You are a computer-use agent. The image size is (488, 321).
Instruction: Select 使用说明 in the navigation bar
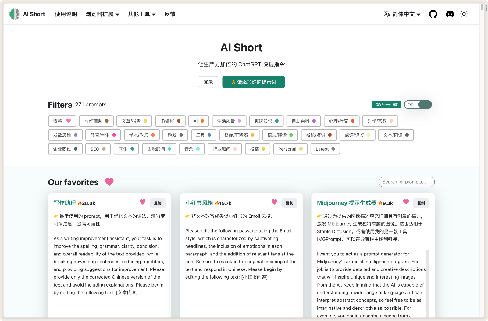[x=66, y=14]
